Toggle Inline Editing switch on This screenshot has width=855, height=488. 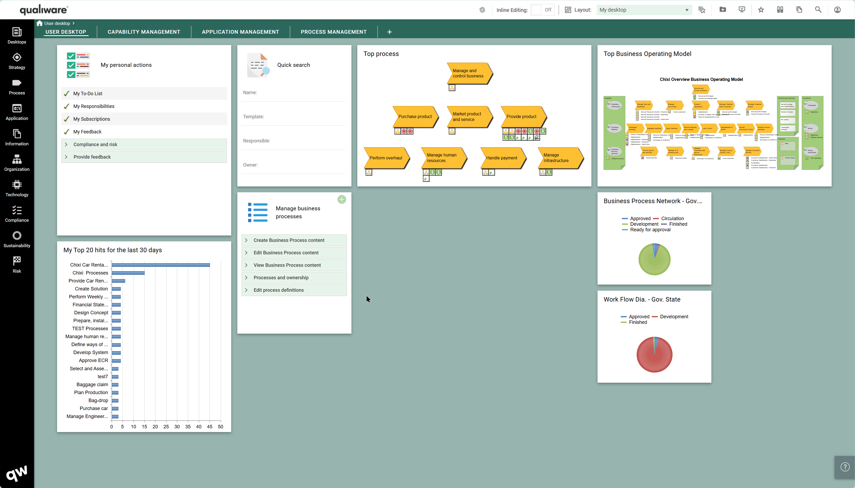pos(542,10)
